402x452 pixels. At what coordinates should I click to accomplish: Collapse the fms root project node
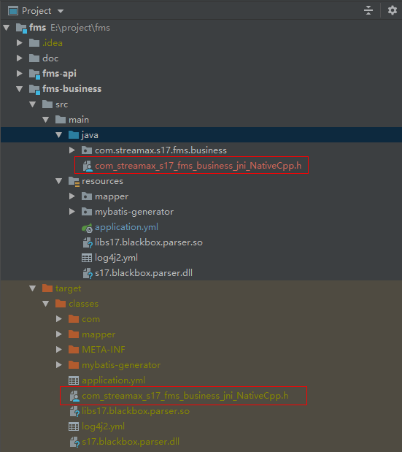7,28
